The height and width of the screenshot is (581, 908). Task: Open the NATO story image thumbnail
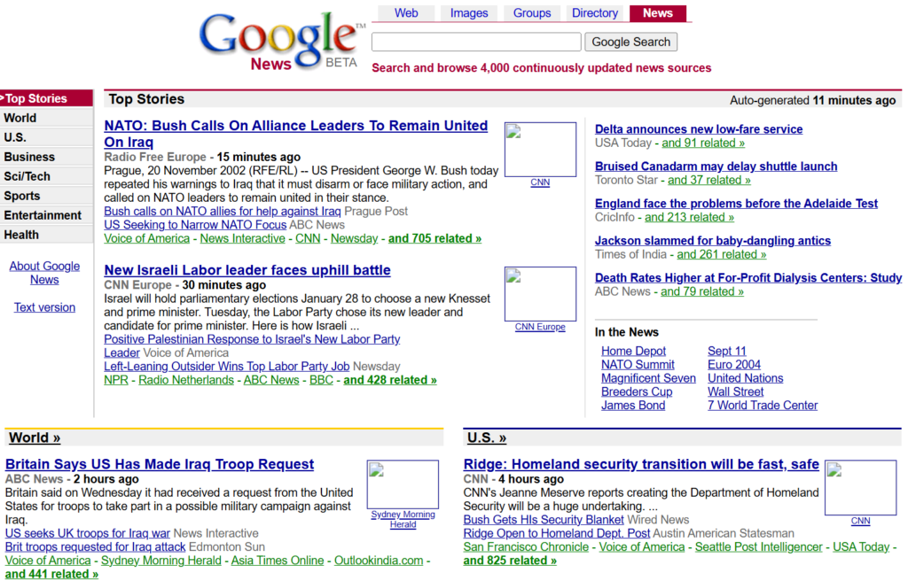pyautogui.click(x=540, y=150)
